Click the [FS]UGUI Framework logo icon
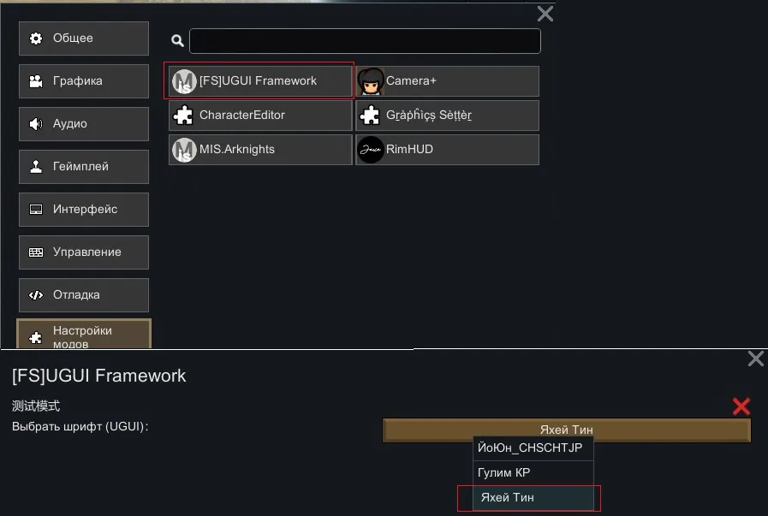 click(184, 81)
